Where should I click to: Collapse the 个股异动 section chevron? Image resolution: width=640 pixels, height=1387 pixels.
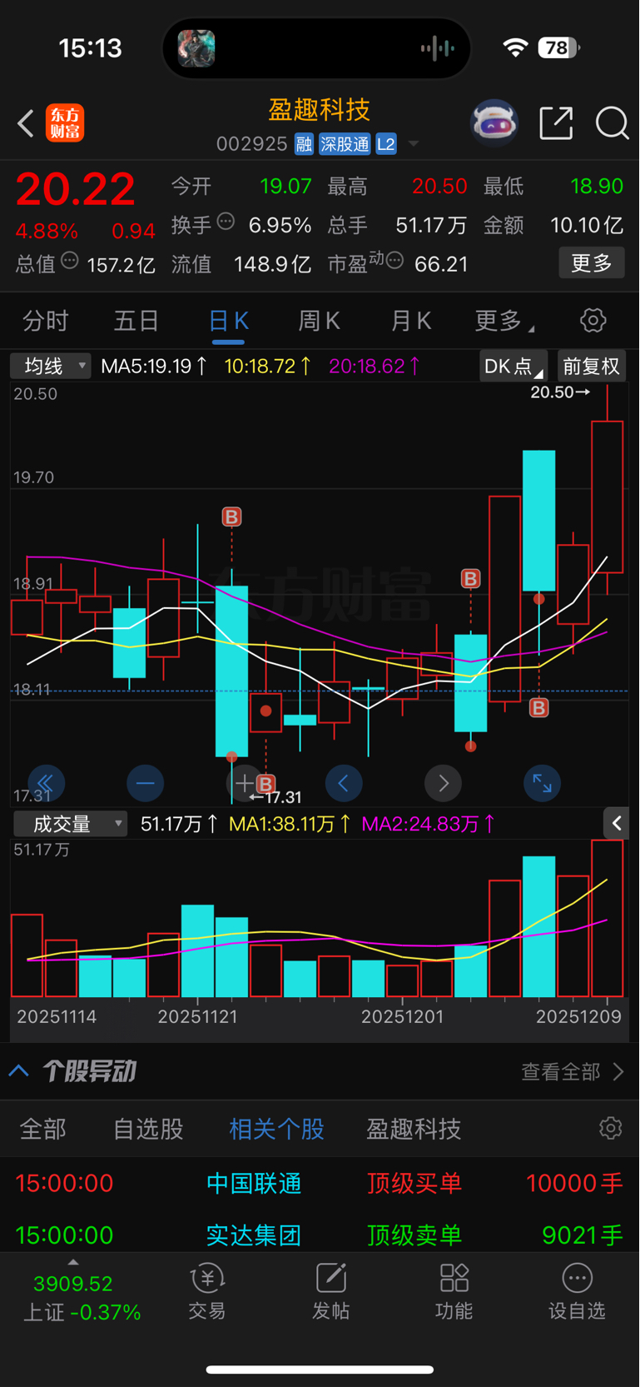click(19, 1070)
